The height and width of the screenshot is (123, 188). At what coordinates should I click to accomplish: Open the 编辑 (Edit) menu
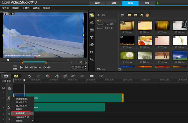tap(16, 8)
